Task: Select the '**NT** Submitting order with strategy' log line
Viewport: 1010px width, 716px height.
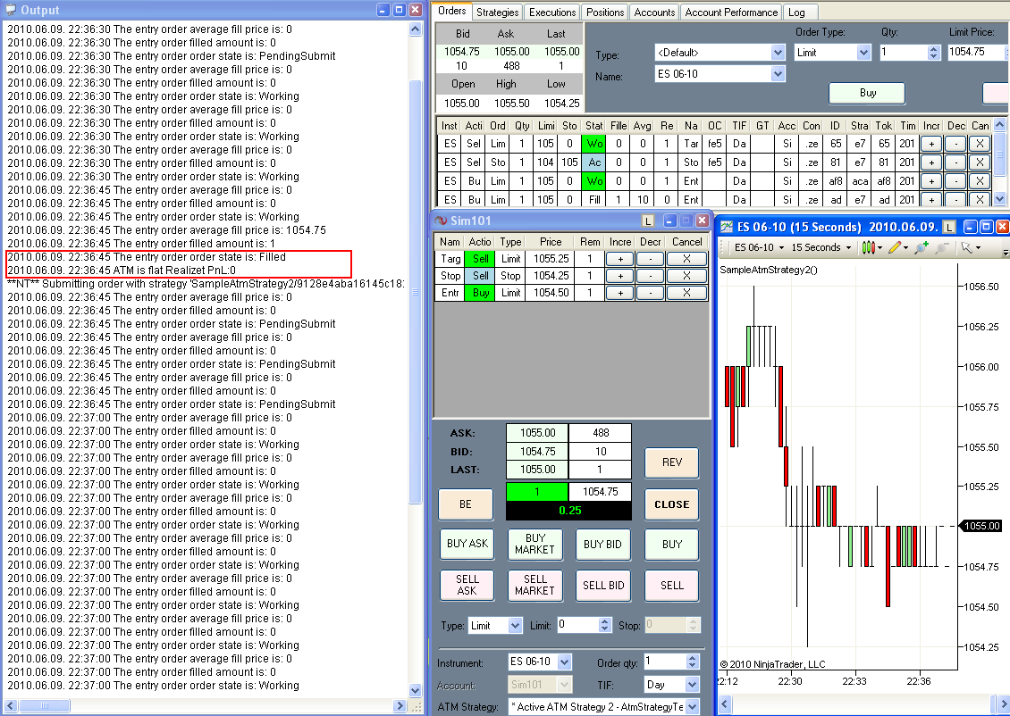Action: point(206,284)
